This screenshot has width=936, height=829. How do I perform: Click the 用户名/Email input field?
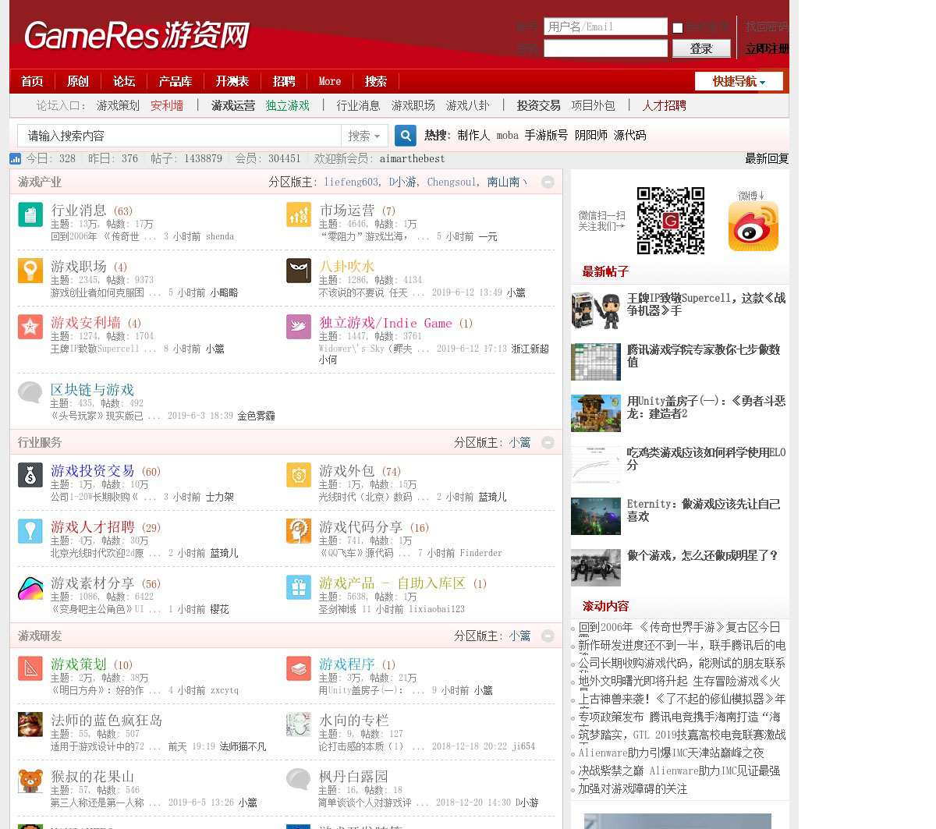605,27
